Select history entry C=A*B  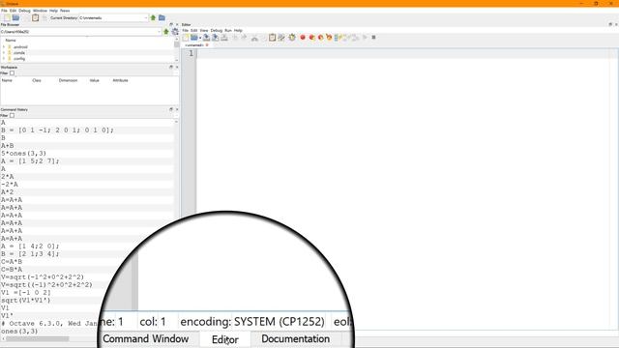coord(12,262)
